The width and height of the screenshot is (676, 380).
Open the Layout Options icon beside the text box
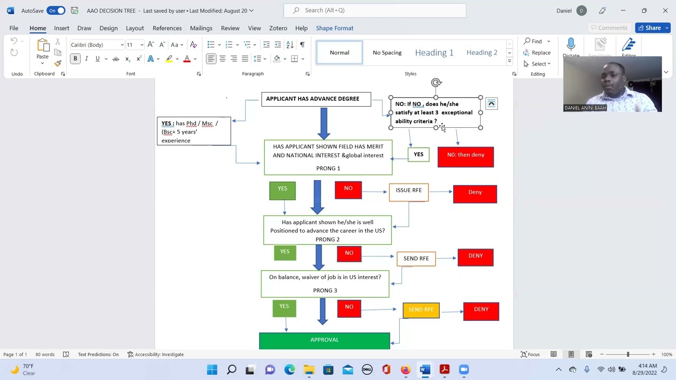[491, 103]
